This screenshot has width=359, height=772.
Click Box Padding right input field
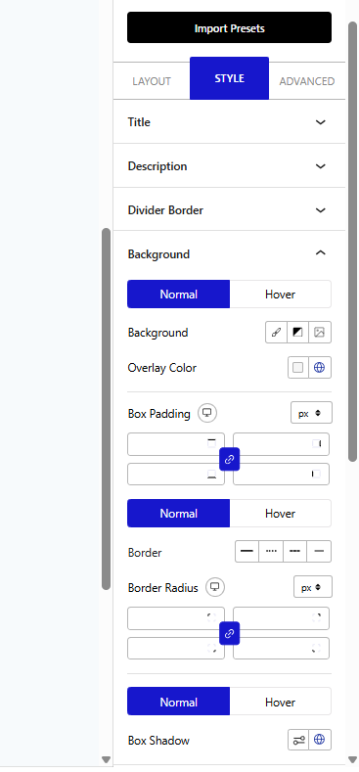(281, 444)
